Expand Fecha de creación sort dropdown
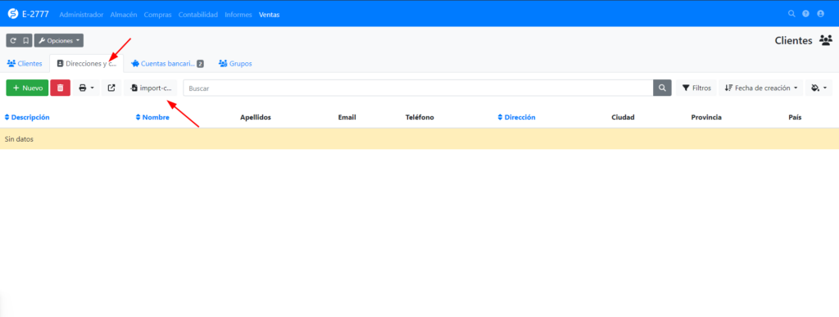This screenshot has width=839, height=317. coord(761,88)
